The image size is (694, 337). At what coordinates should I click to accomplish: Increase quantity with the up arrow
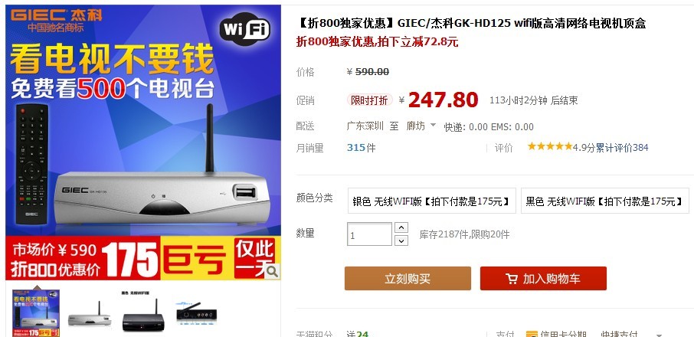[401, 227]
